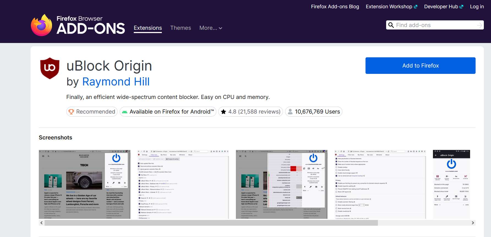
Task: Click the uBlock Origin title text
Action: [x=109, y=66]
